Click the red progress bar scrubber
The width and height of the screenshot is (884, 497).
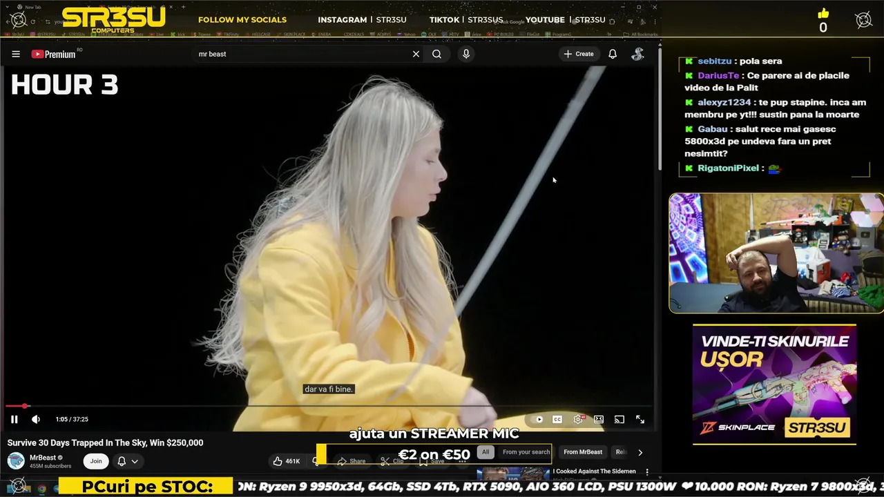(25, 406)
